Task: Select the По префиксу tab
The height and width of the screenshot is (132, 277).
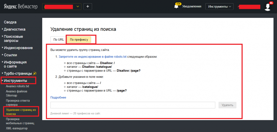Action: point(79,40)
